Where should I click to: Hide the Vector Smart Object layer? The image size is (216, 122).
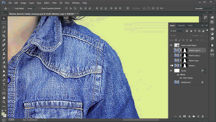171,45
